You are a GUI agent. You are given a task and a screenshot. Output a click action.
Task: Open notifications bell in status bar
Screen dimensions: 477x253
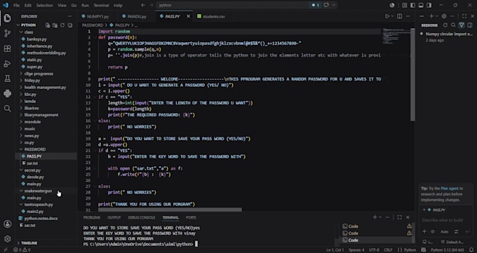[x=472, y=250]
